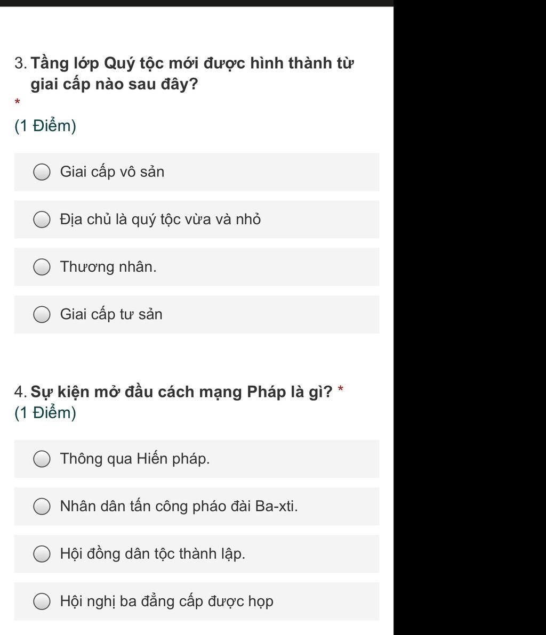
Task: Choose 'Nhân dân tấn công pháo đài Ba-xti.' radio
Action: (x=42, y=507)
